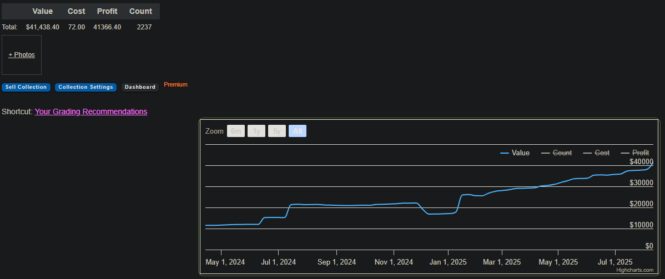Click the $40000 y-axis label
The image size is (665, 279).
pos(642,161)
